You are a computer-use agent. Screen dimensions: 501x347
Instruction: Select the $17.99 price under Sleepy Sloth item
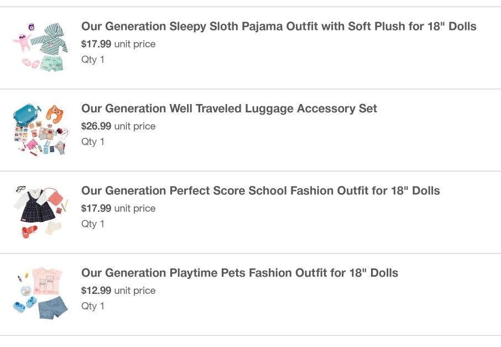click(x=96, y=44)
